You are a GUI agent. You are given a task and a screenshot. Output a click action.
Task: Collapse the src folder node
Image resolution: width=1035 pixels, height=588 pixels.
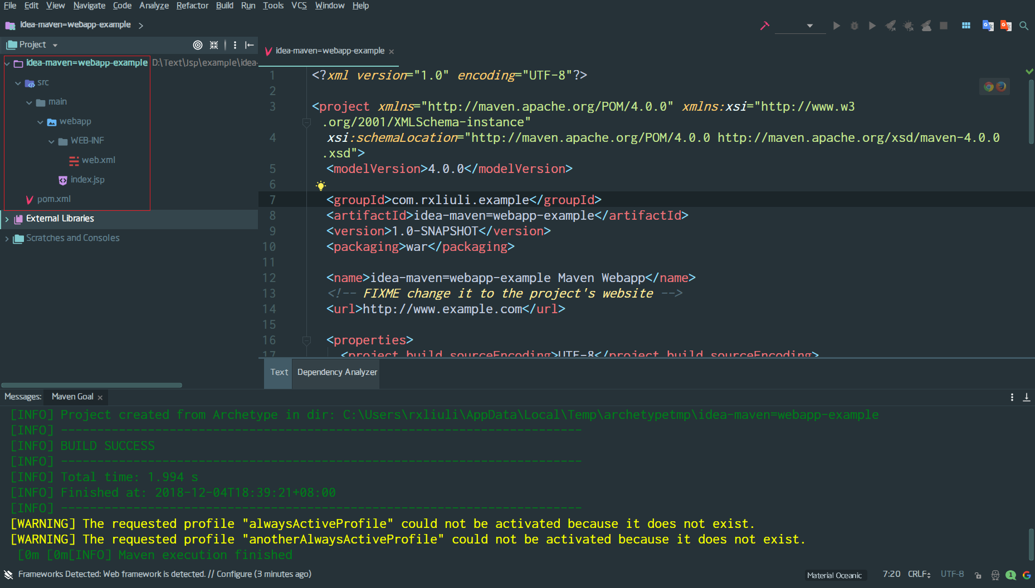point(18,83)
